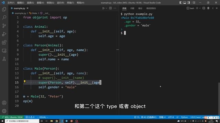Split the terminal panel
The image size is (220, 123).
(x=204, y=8)
